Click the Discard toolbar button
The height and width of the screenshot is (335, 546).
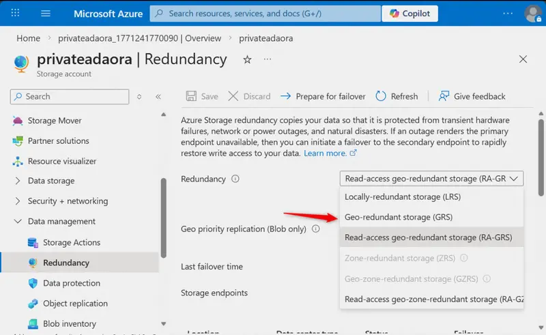[x=249, y=96]
